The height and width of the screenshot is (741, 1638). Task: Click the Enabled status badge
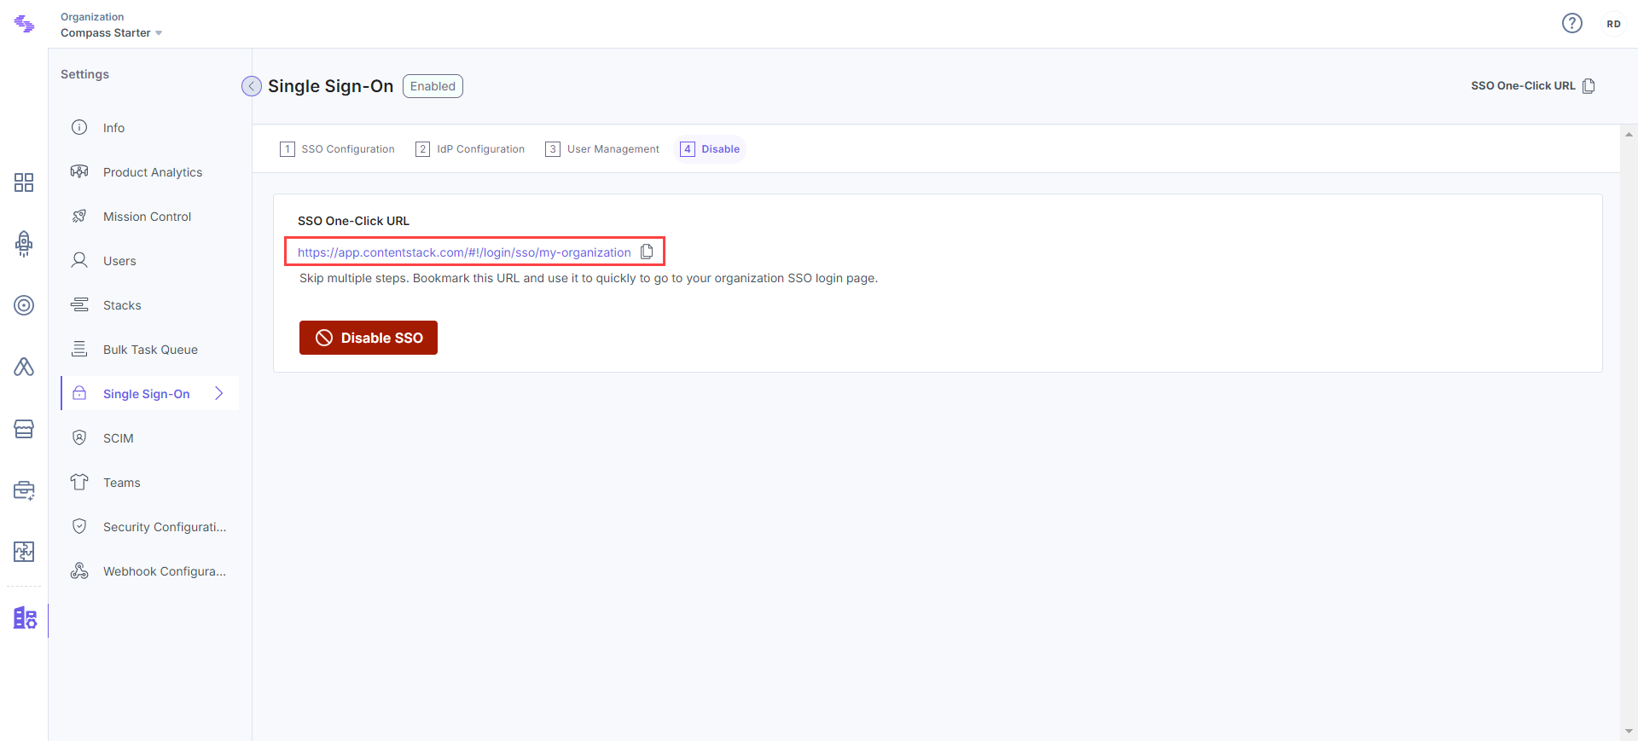point(433,86)
